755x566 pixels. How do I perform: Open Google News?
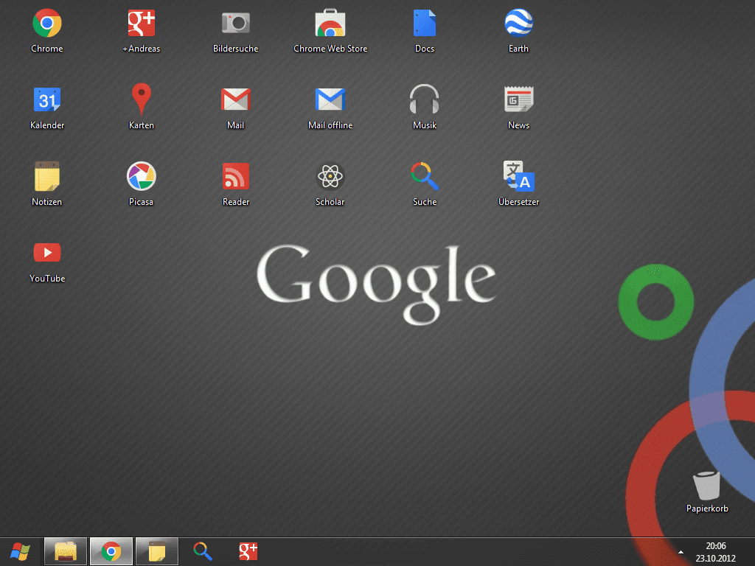(518, 100)
